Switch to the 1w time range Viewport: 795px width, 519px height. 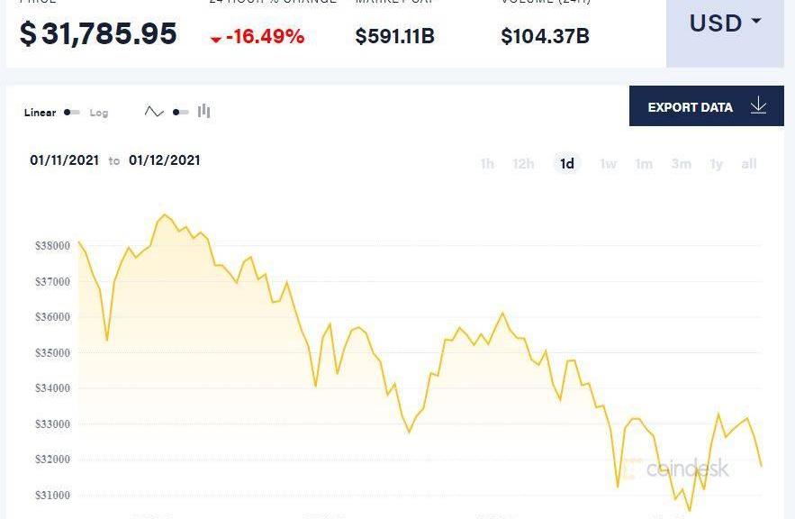[x=608, y=164]
